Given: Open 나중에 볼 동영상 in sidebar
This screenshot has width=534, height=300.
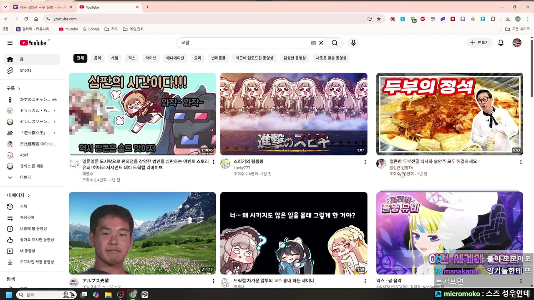Looking at the screenshot, I should (32, 229).
